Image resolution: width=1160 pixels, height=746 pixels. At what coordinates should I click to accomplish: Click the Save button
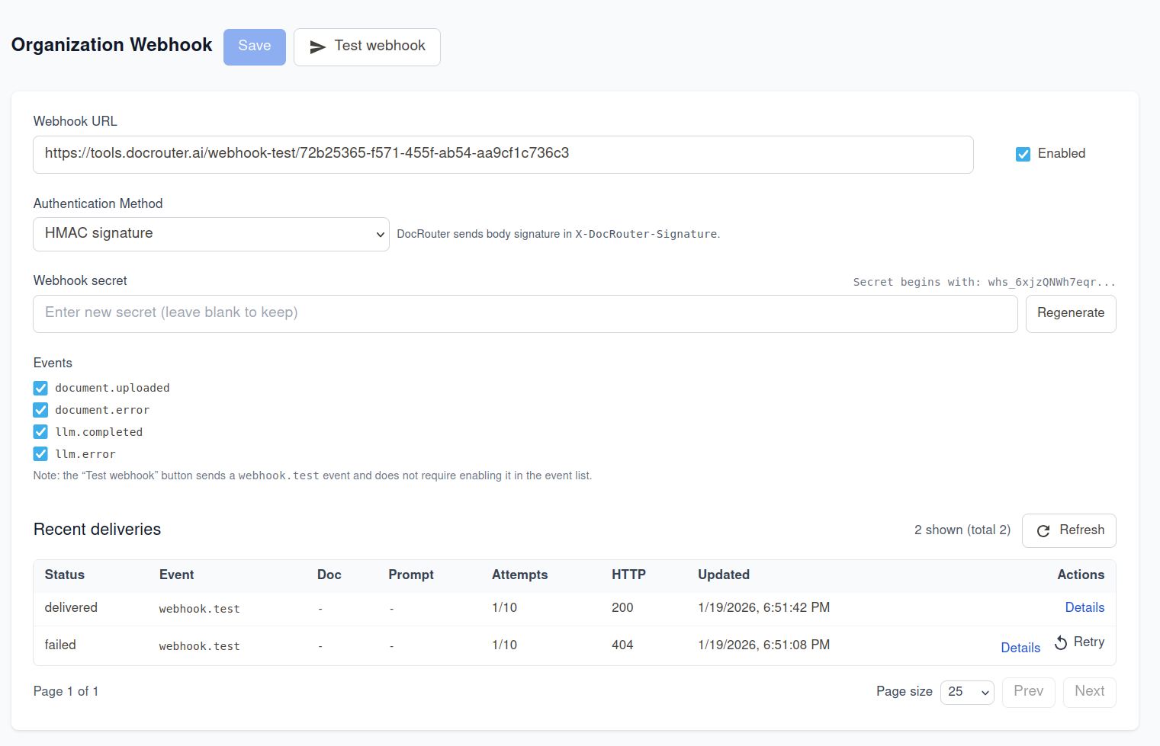[254, 46]
